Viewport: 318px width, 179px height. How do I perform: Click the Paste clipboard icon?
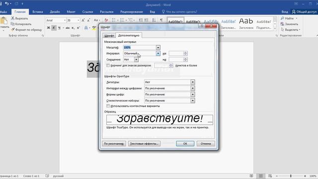[3, 21]
